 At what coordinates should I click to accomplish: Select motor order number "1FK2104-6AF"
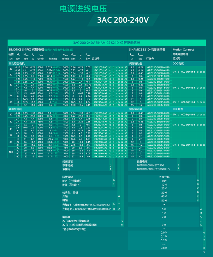coord(100,91)
